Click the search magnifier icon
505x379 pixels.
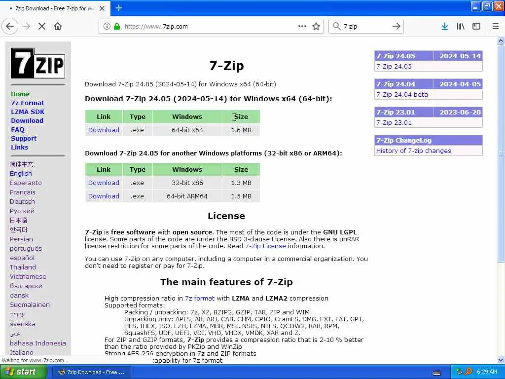336,27
